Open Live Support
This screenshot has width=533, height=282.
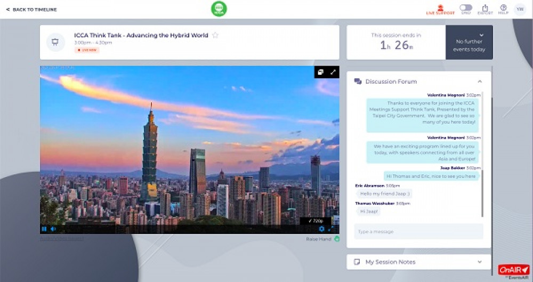[x=440, y=10]
